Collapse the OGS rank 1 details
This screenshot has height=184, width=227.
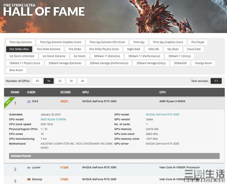219,103
